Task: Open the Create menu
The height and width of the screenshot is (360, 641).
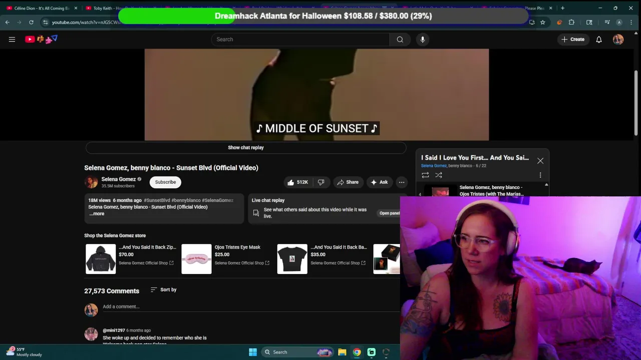Action: tap(573, 39)
